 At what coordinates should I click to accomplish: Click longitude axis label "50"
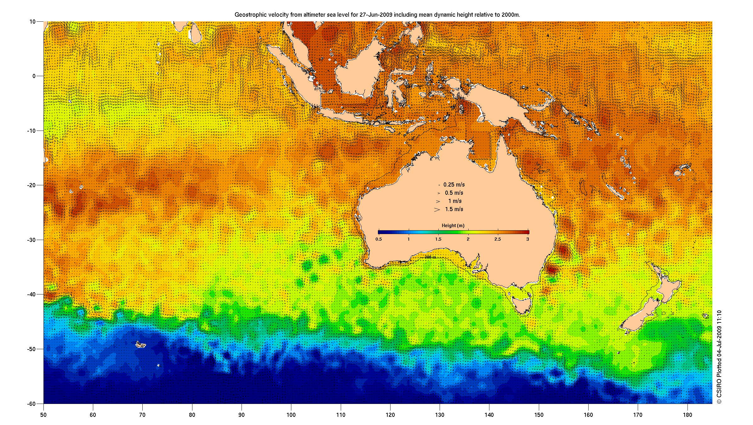click(43, 415)
